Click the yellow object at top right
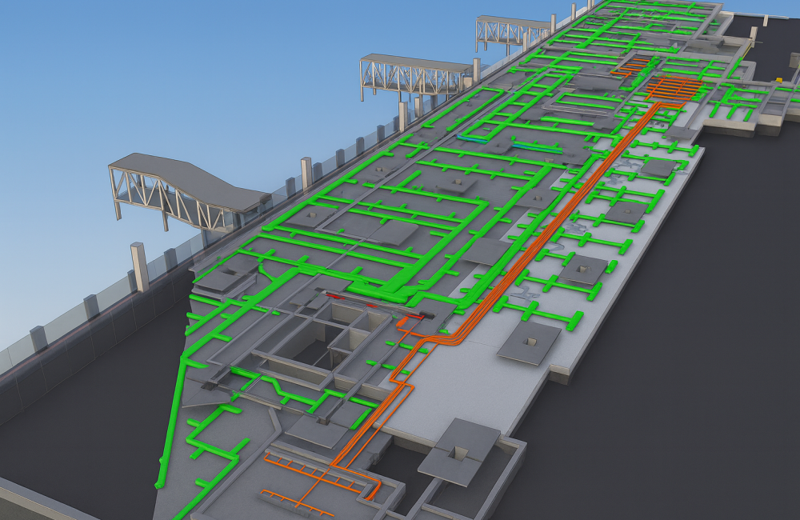Screen dimensions: 800x520 [778, 79]
